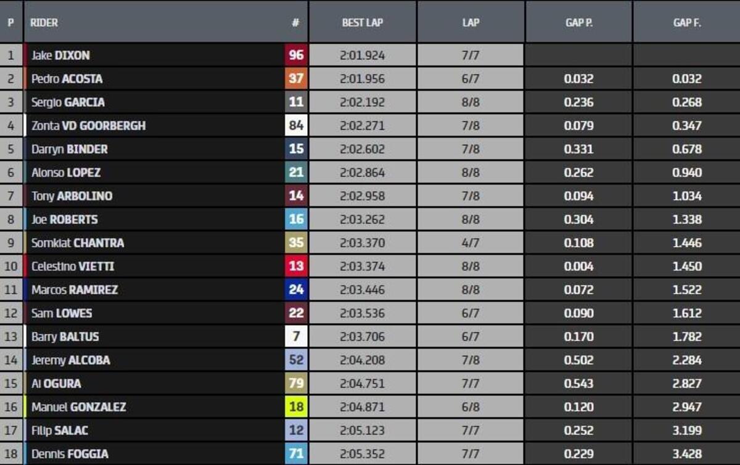The height and width of the screenshot is (465, 740).
Task: Click Jake Dixon's number 96 badge
Action: (x=296, y=56)
